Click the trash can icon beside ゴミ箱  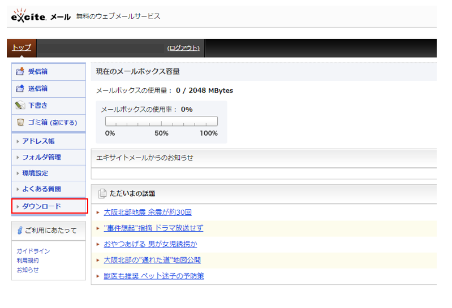[x=20, y=122]
